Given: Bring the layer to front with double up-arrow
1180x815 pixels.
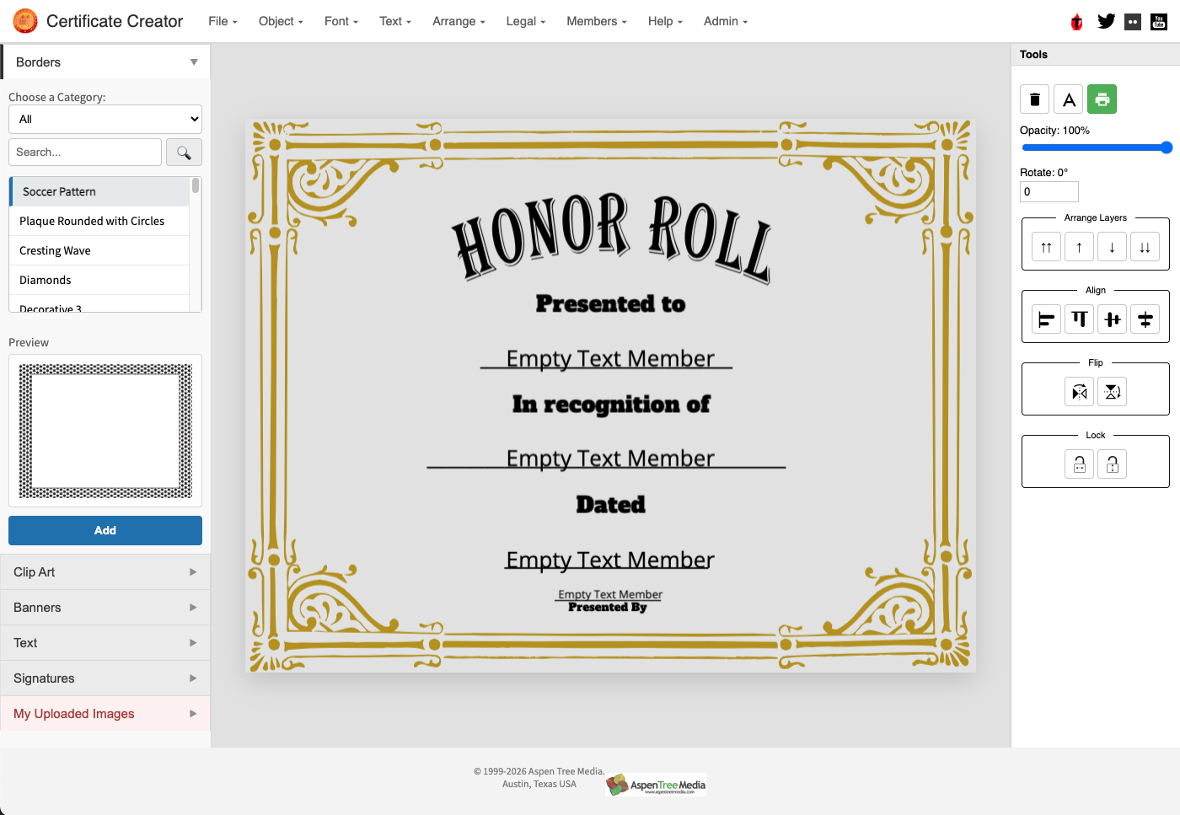Looking at the screenshot, I should (x=1045, y=246).
